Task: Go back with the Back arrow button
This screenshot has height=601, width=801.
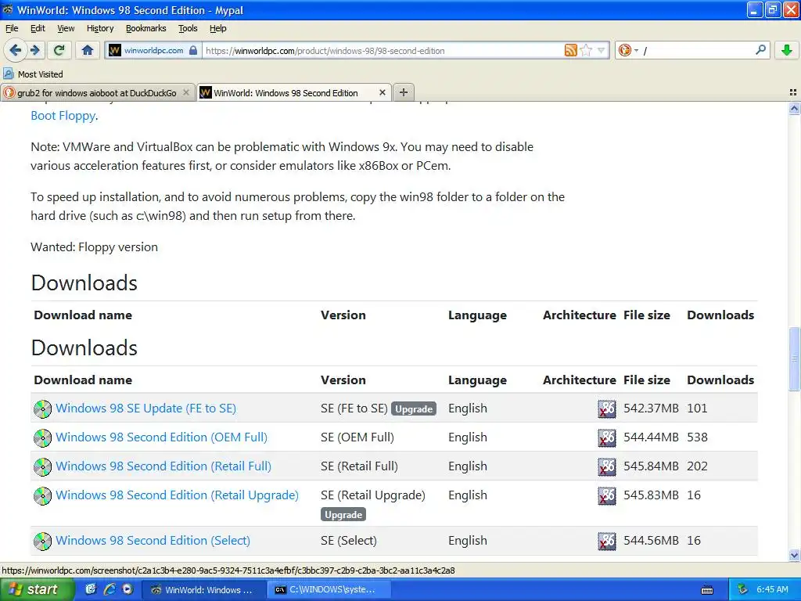Action: [15, 50]
